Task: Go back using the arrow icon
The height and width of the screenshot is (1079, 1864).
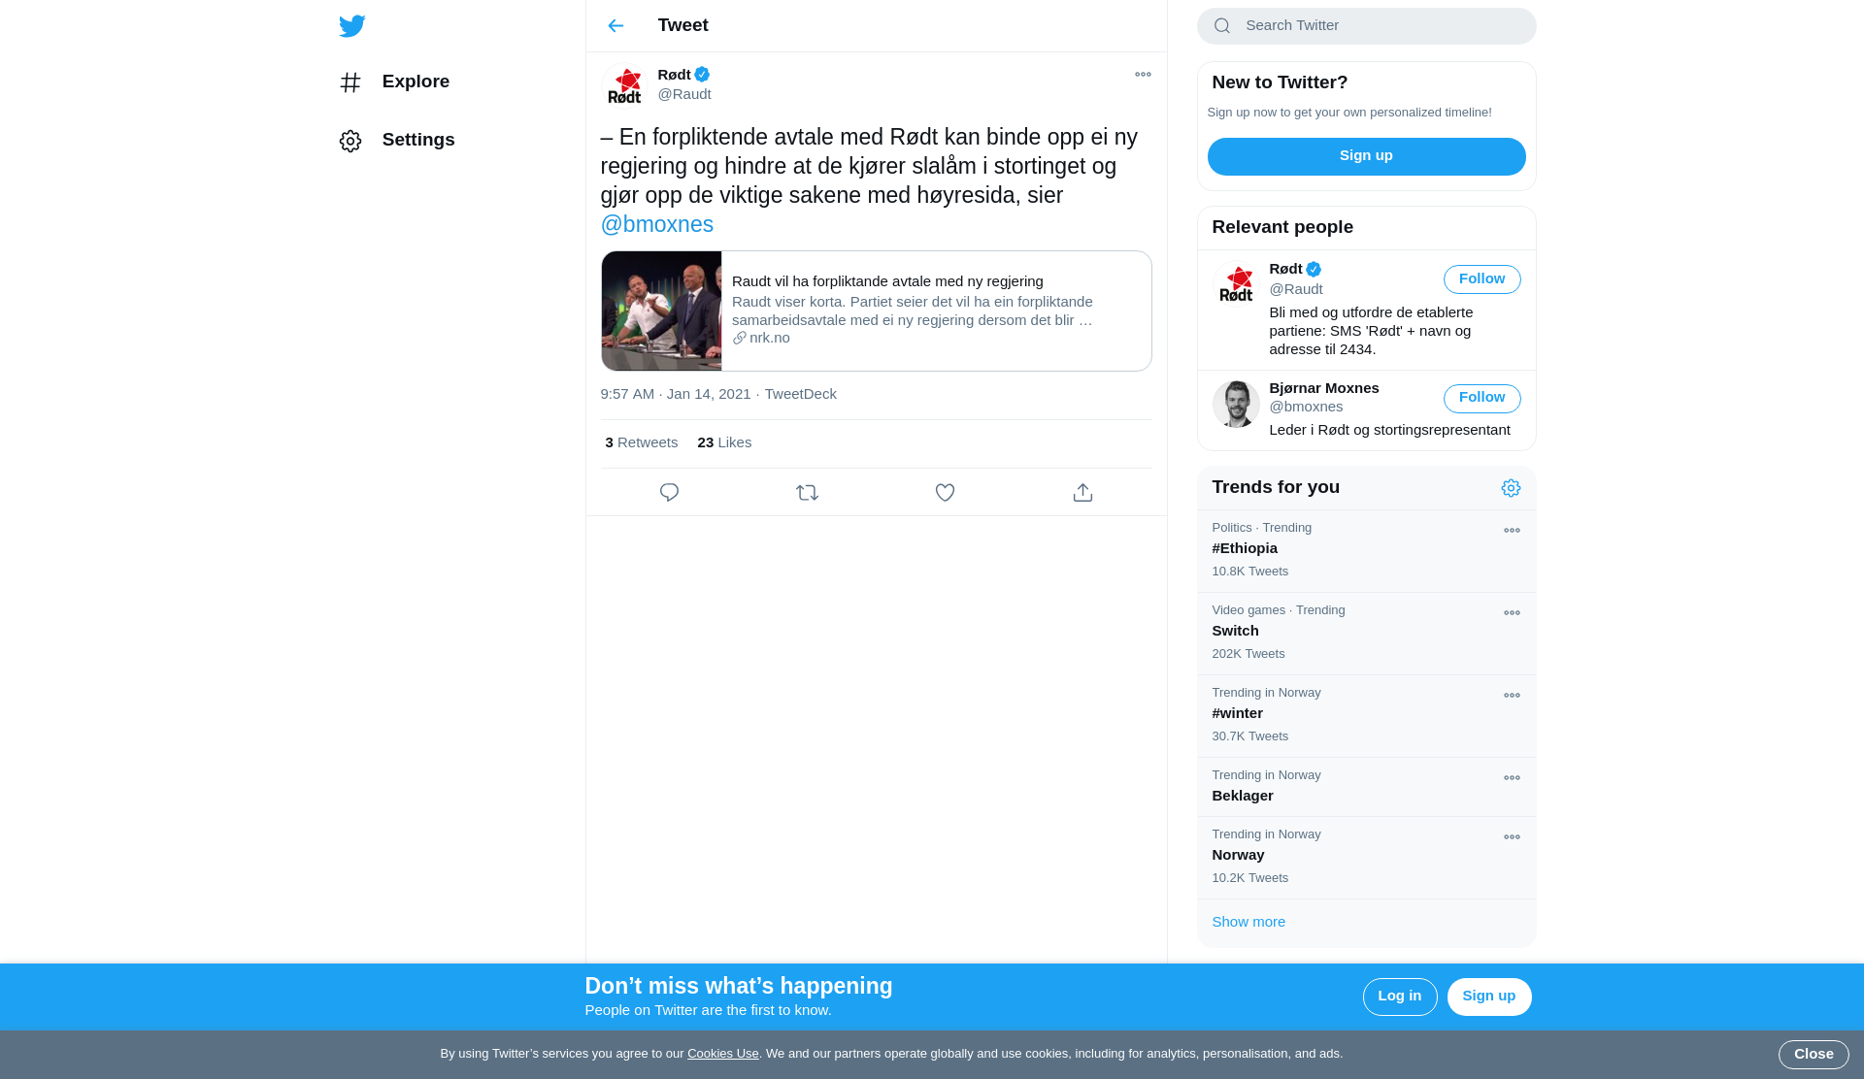Action: pyautogui.click(x=616, y=26)
